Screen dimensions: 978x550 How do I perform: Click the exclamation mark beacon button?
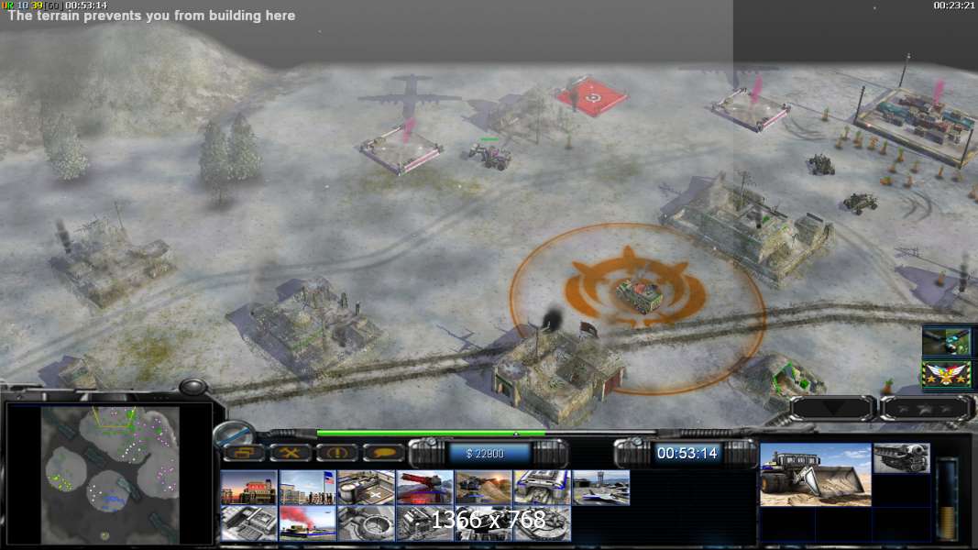click(336, 453)
